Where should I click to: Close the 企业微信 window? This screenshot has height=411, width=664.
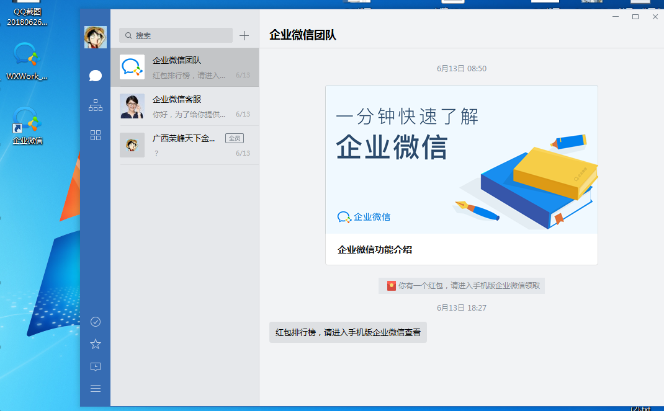[655, 17]
